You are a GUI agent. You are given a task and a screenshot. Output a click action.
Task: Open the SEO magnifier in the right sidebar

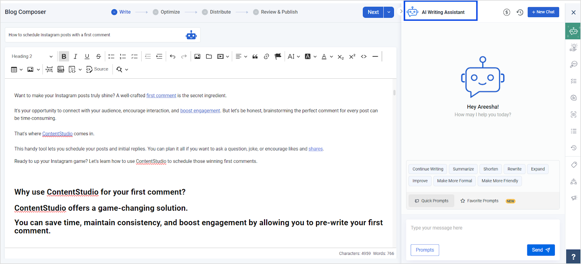(x=573, y=64)
